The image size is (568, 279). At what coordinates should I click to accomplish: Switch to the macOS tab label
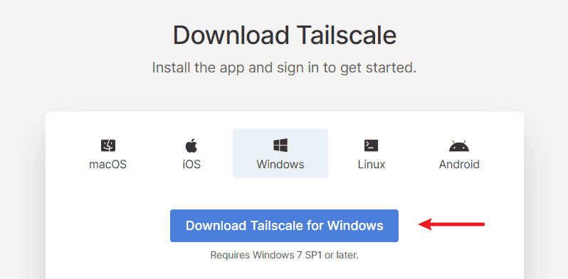tap(108, 165)
